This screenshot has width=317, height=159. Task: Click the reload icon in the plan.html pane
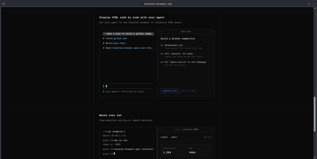tap(160, 32)
